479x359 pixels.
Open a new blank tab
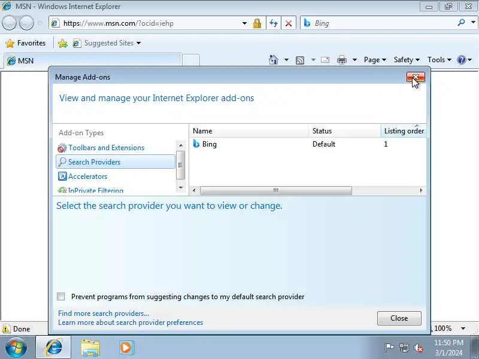[x=191, y=60]
